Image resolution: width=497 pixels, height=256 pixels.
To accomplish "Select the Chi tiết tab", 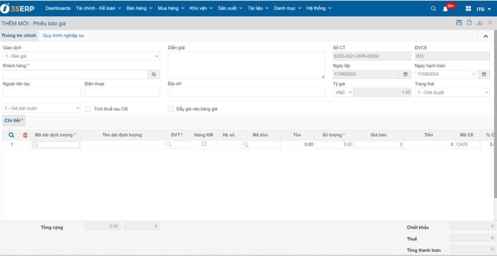I will [14, 120].
